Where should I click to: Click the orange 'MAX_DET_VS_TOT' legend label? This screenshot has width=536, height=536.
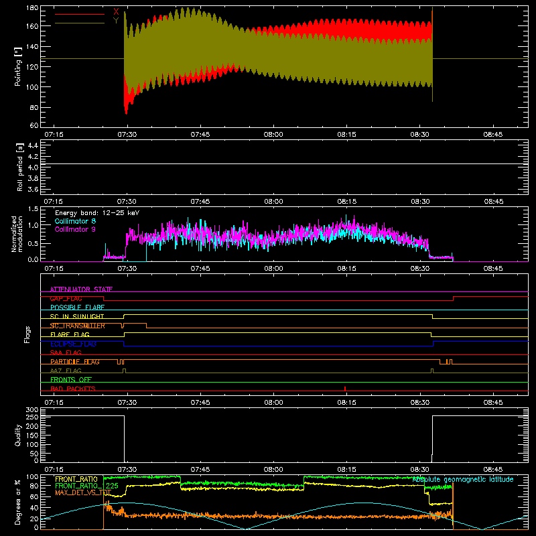83,492
